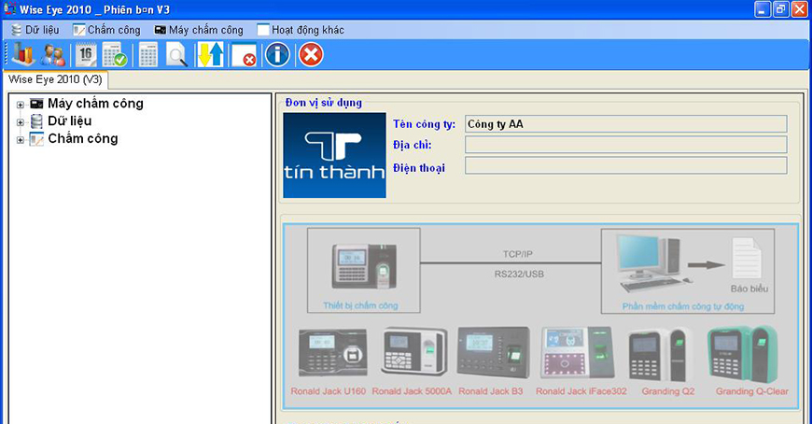Click the Granding Q2 device image
This screenshot has height=424, width=812.
click(x=661, y=354)
